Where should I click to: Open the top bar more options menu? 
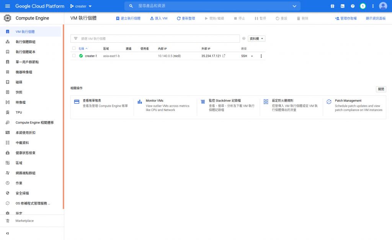[x=373, y=6]
